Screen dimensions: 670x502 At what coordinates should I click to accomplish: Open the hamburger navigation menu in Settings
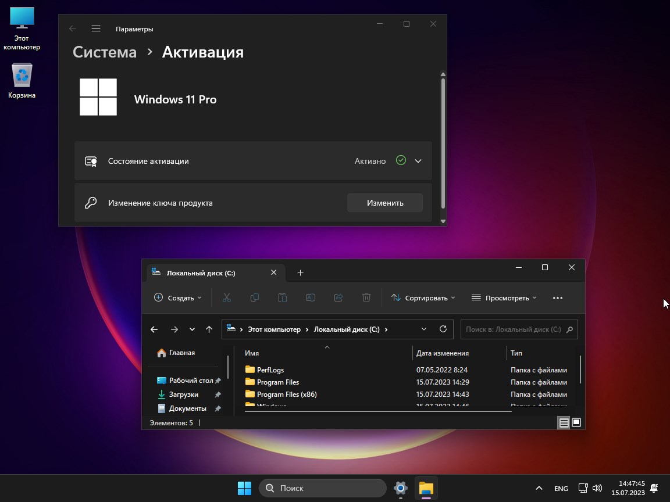coord(96,28)
